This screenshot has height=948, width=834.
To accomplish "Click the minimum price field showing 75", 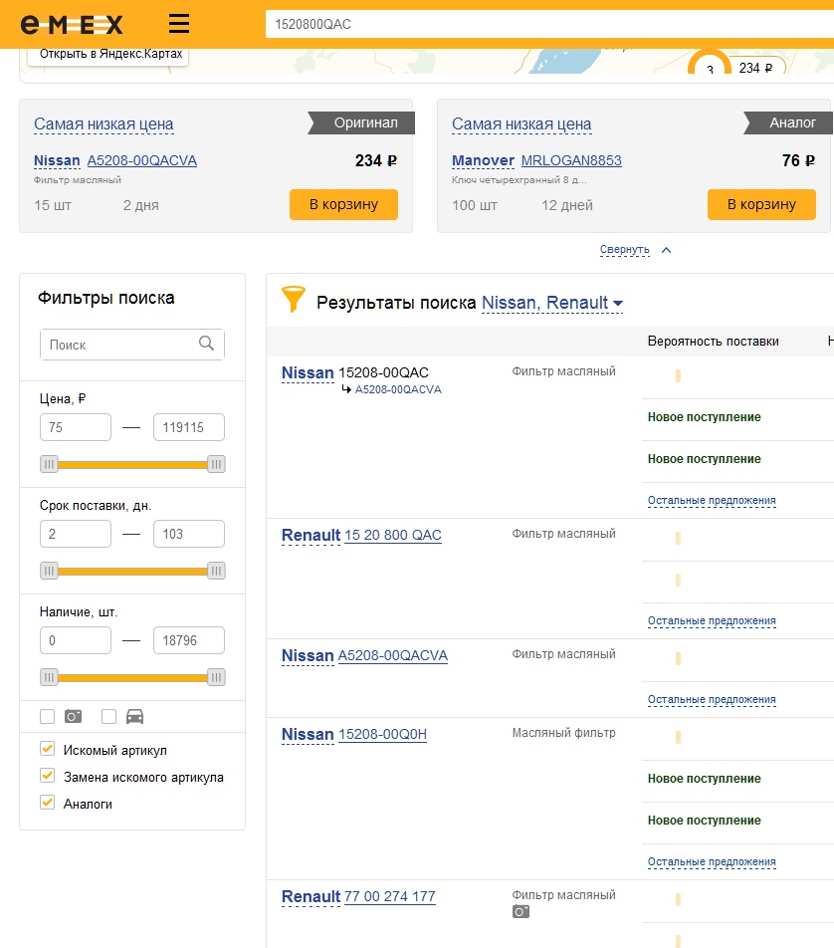I will coord(76,427).
